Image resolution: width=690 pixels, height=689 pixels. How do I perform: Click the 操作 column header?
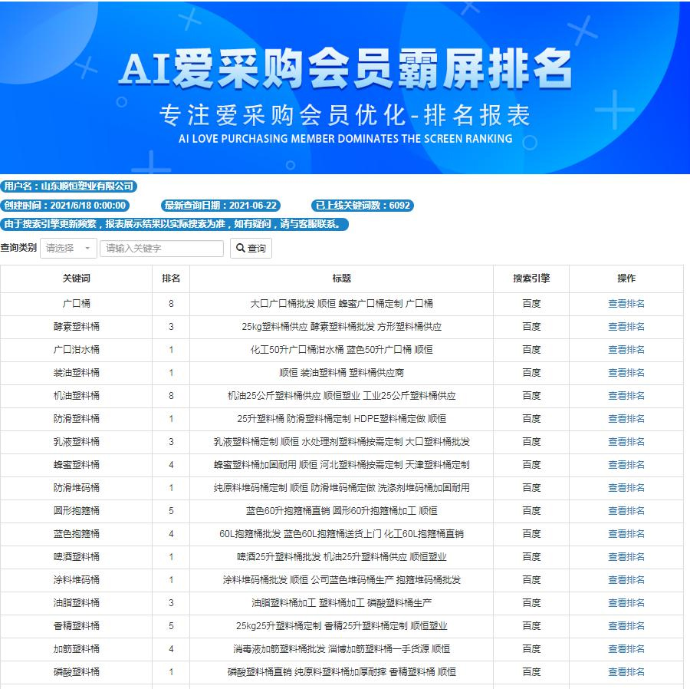click(626, 279)
